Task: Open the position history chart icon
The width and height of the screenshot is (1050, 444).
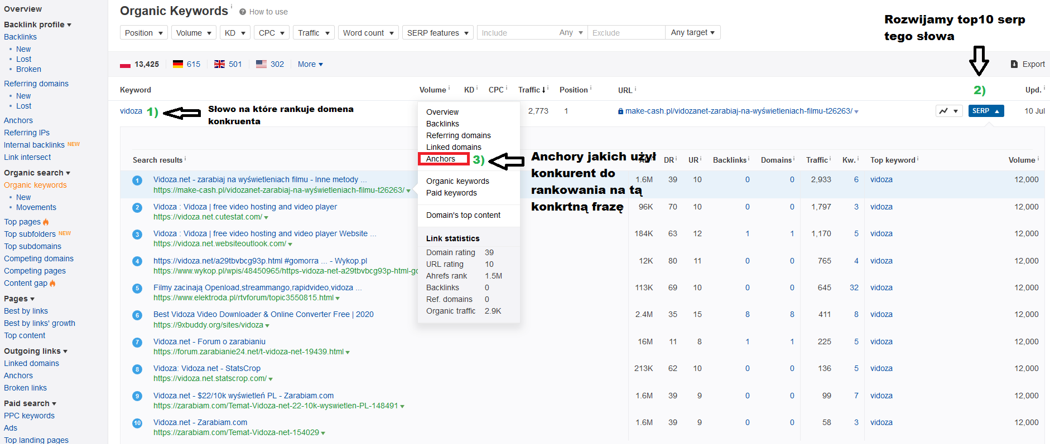Action: pyautogui.click(x=944, y=111)
